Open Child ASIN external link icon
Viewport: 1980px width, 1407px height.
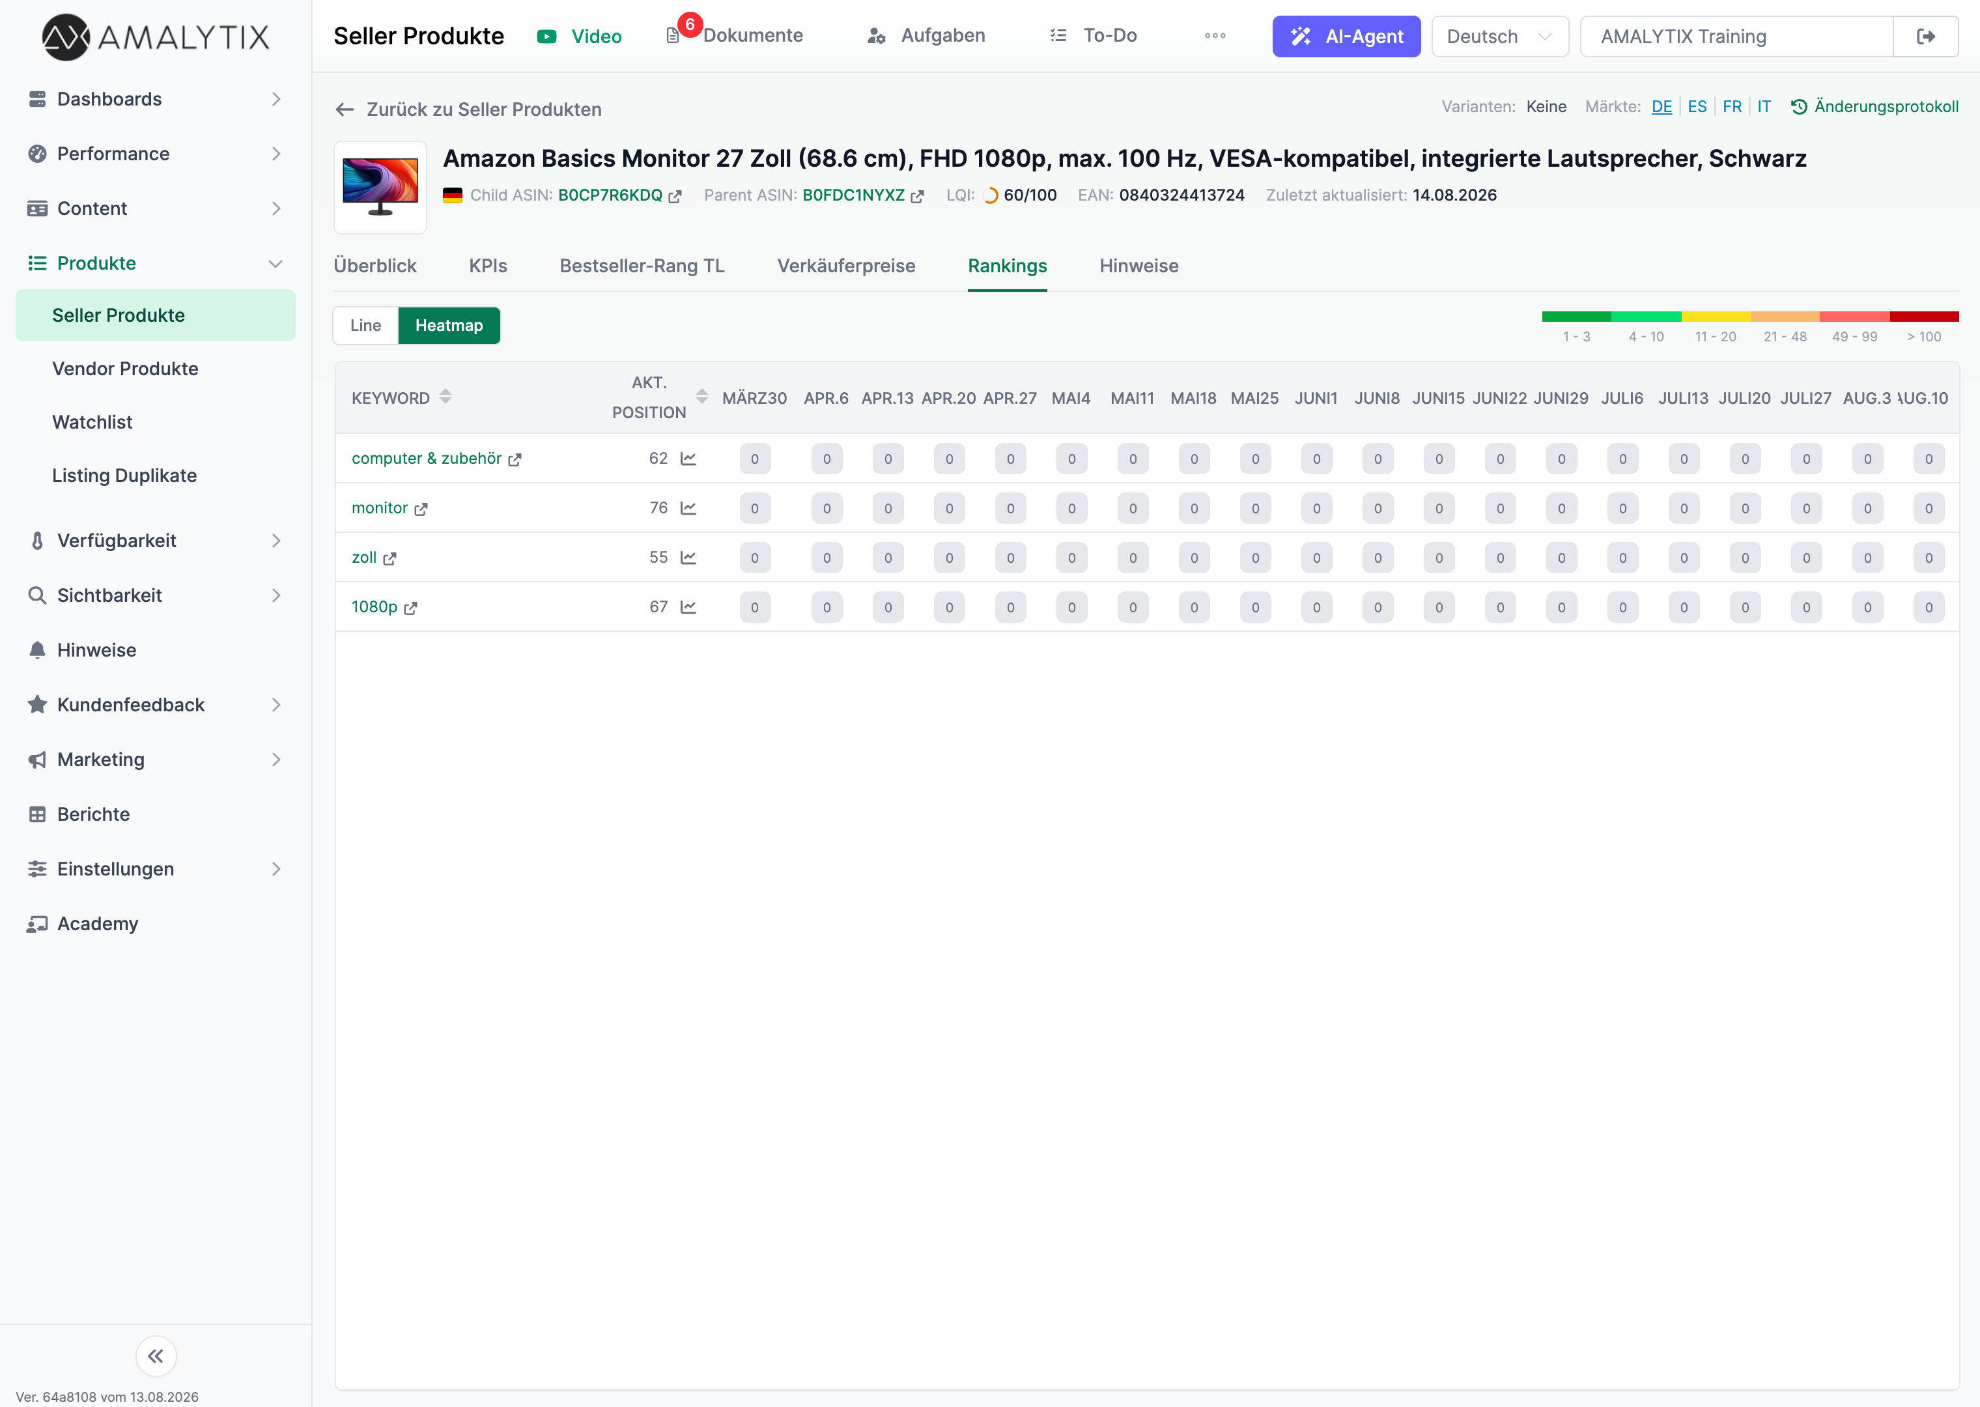click(675, 196)
